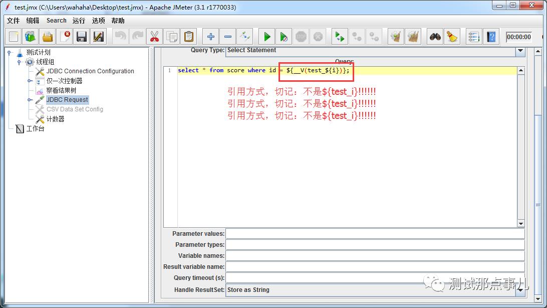Select the 测试计划 root item
547x308 pixels.
39,52
